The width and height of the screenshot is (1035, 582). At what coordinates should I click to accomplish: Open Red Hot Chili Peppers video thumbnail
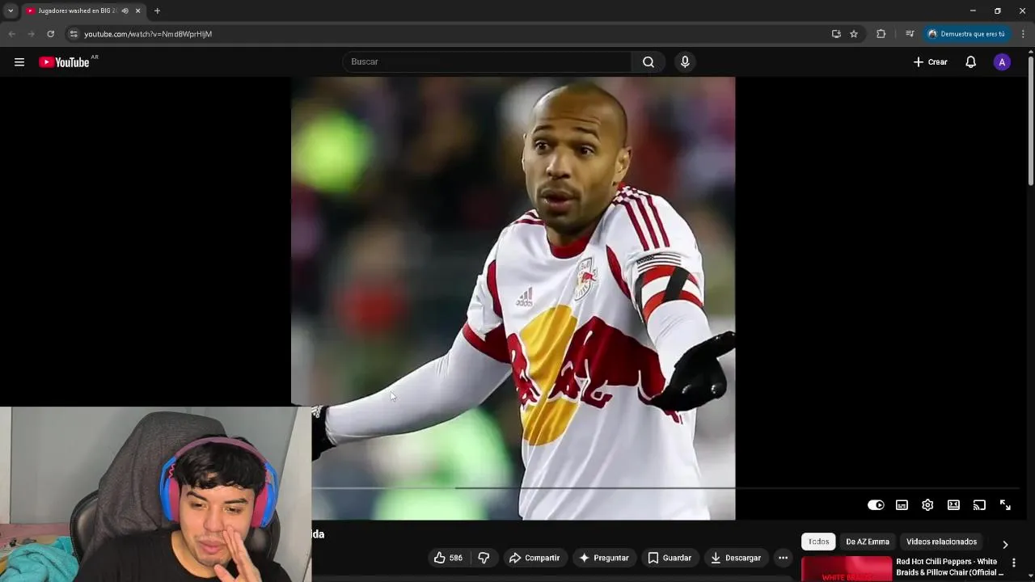(x=847, y=569)
